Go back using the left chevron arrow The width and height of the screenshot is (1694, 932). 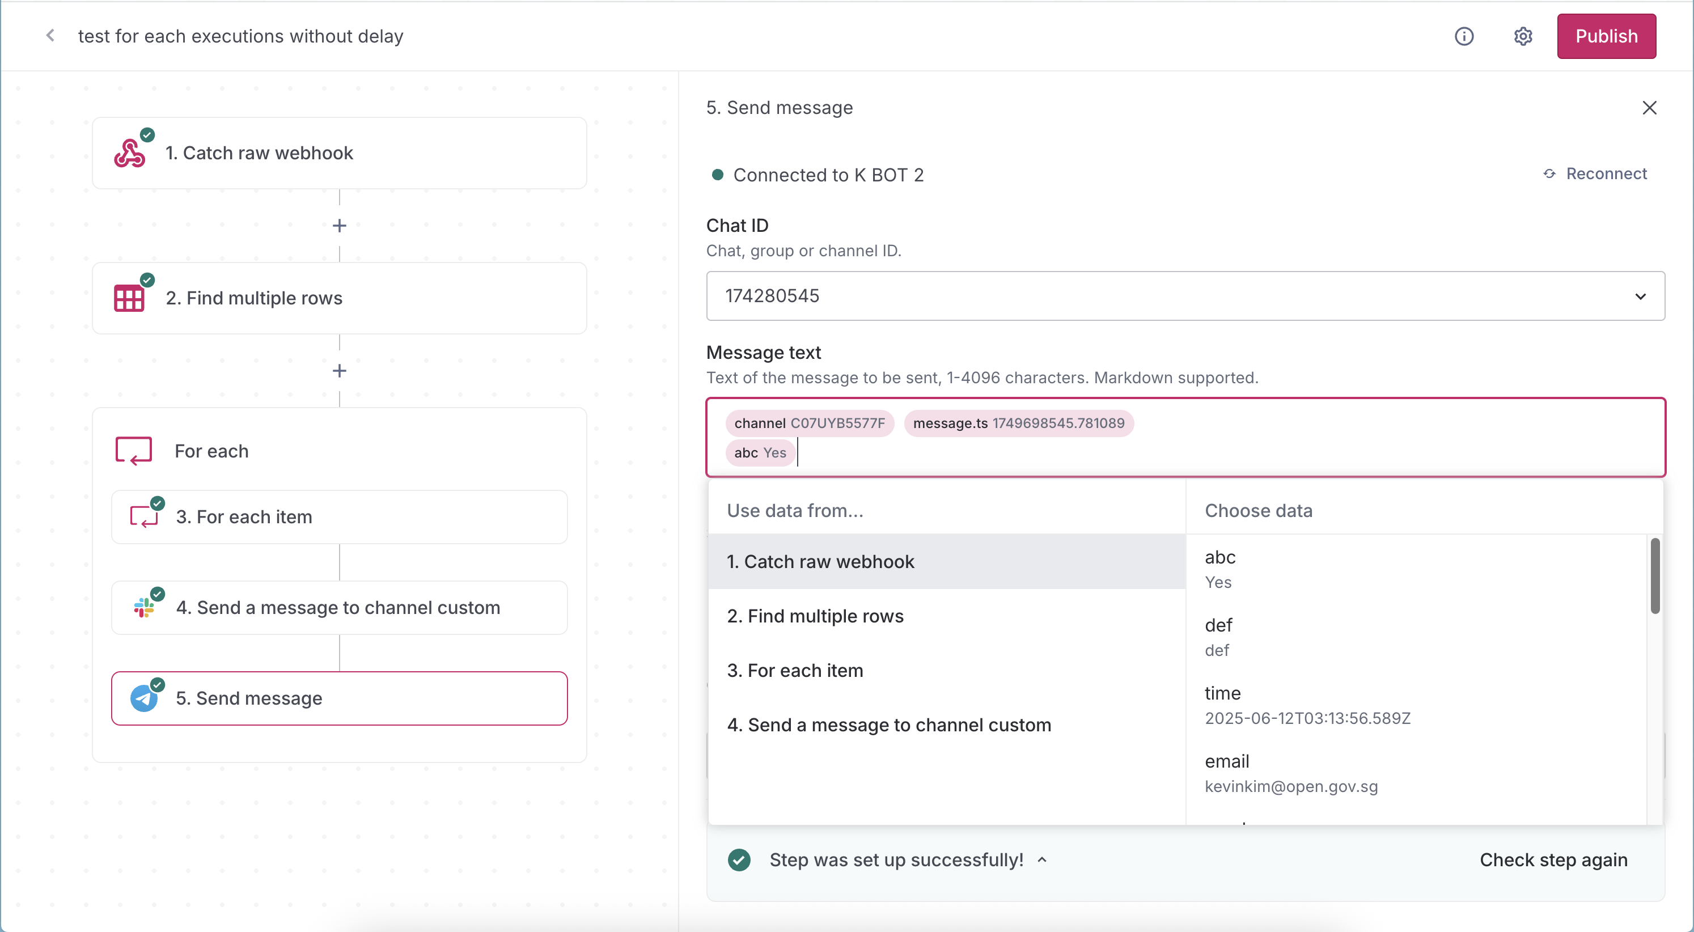pos(50,36)
